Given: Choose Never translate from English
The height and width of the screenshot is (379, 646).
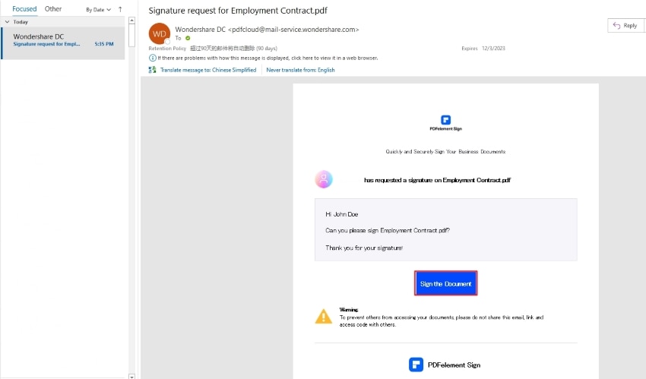Looking at the screenshot, I should point(300,70).
